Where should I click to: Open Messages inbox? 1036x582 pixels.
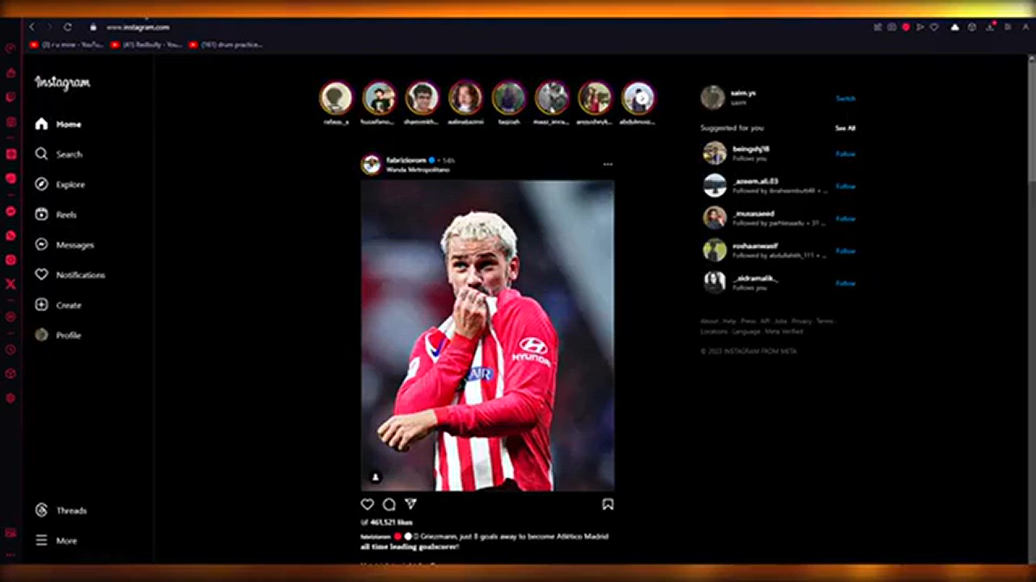64,245
